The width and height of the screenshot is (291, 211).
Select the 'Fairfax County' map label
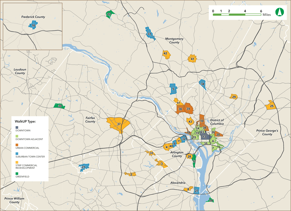point(90,120)
